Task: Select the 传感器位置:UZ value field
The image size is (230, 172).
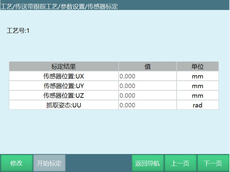Action: pyautogui.click(x=147, y=95)
